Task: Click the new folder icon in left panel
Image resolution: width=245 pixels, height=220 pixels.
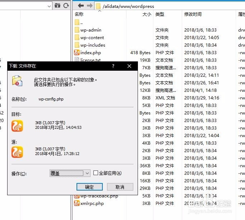Action: point(57,6)
